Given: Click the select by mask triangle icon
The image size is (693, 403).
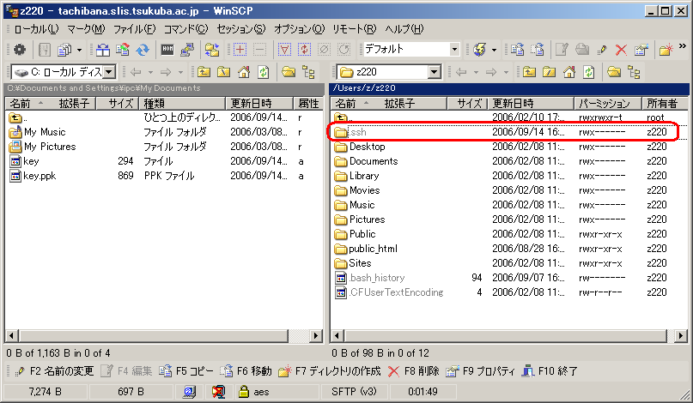Looking at the screenshot, I should pyautogui.click(x=284, y=50).
